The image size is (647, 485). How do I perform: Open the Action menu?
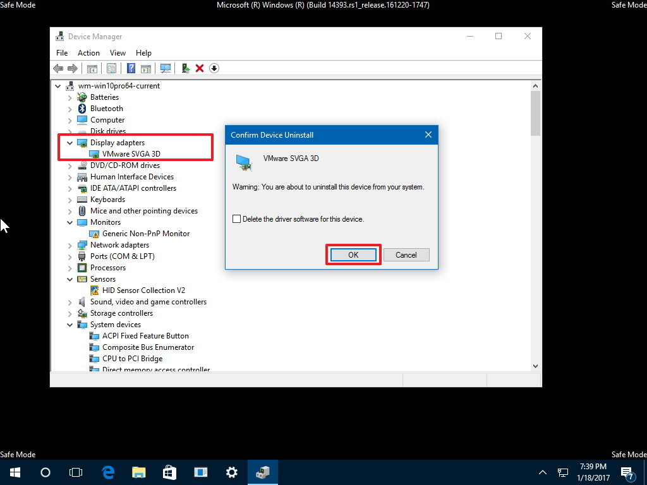click(x=88, y=52)
